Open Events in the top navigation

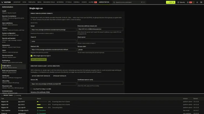pos(84,2)
